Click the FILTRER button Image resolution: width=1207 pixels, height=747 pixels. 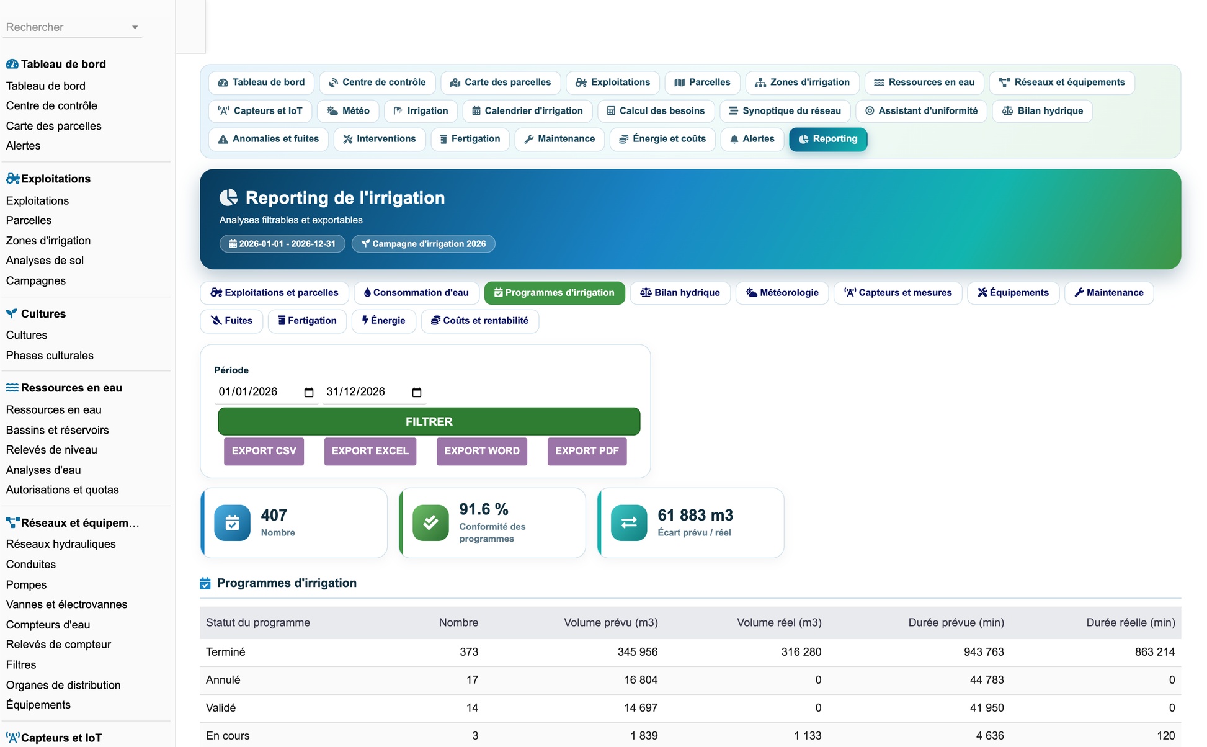coord(429,421)
